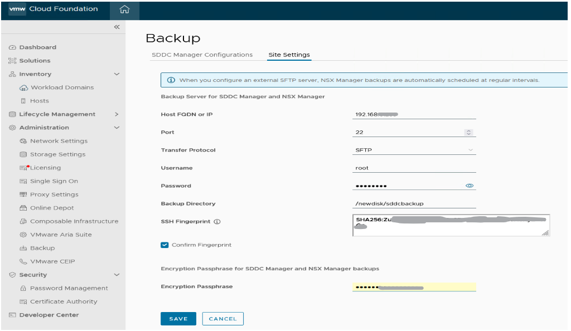The image size is (571, 331).
Task: Open Dashboard from the sidebar
Action: click(37, 47)
